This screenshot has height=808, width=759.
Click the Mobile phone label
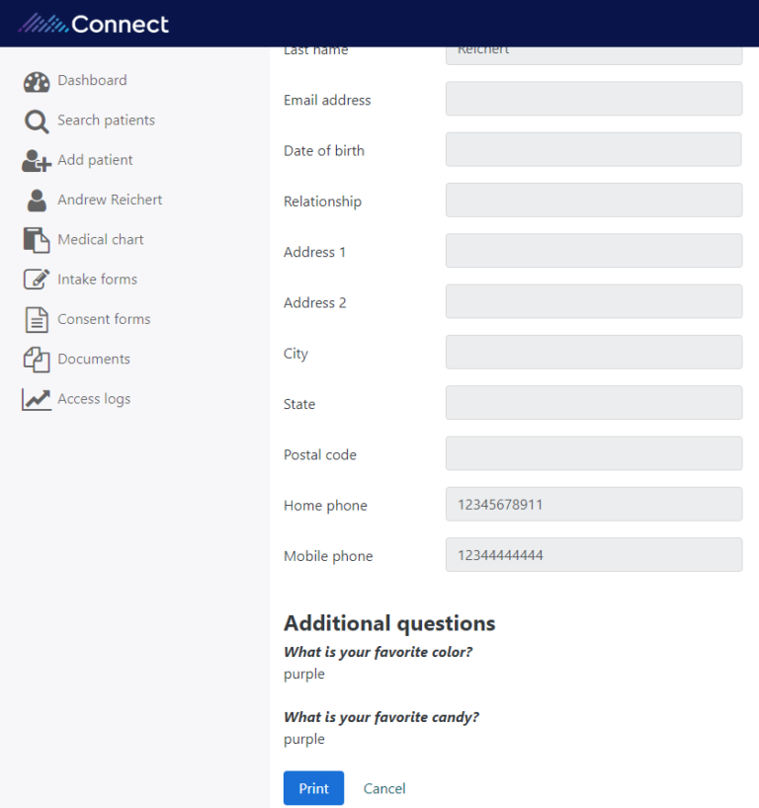tap(328, 556)
